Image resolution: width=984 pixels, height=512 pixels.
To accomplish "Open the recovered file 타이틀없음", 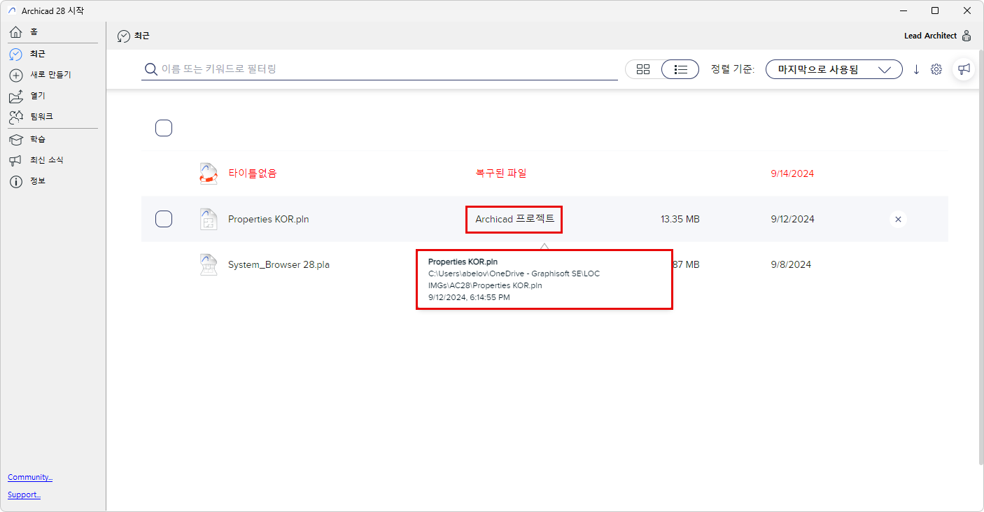I will [x=253, y=173].
